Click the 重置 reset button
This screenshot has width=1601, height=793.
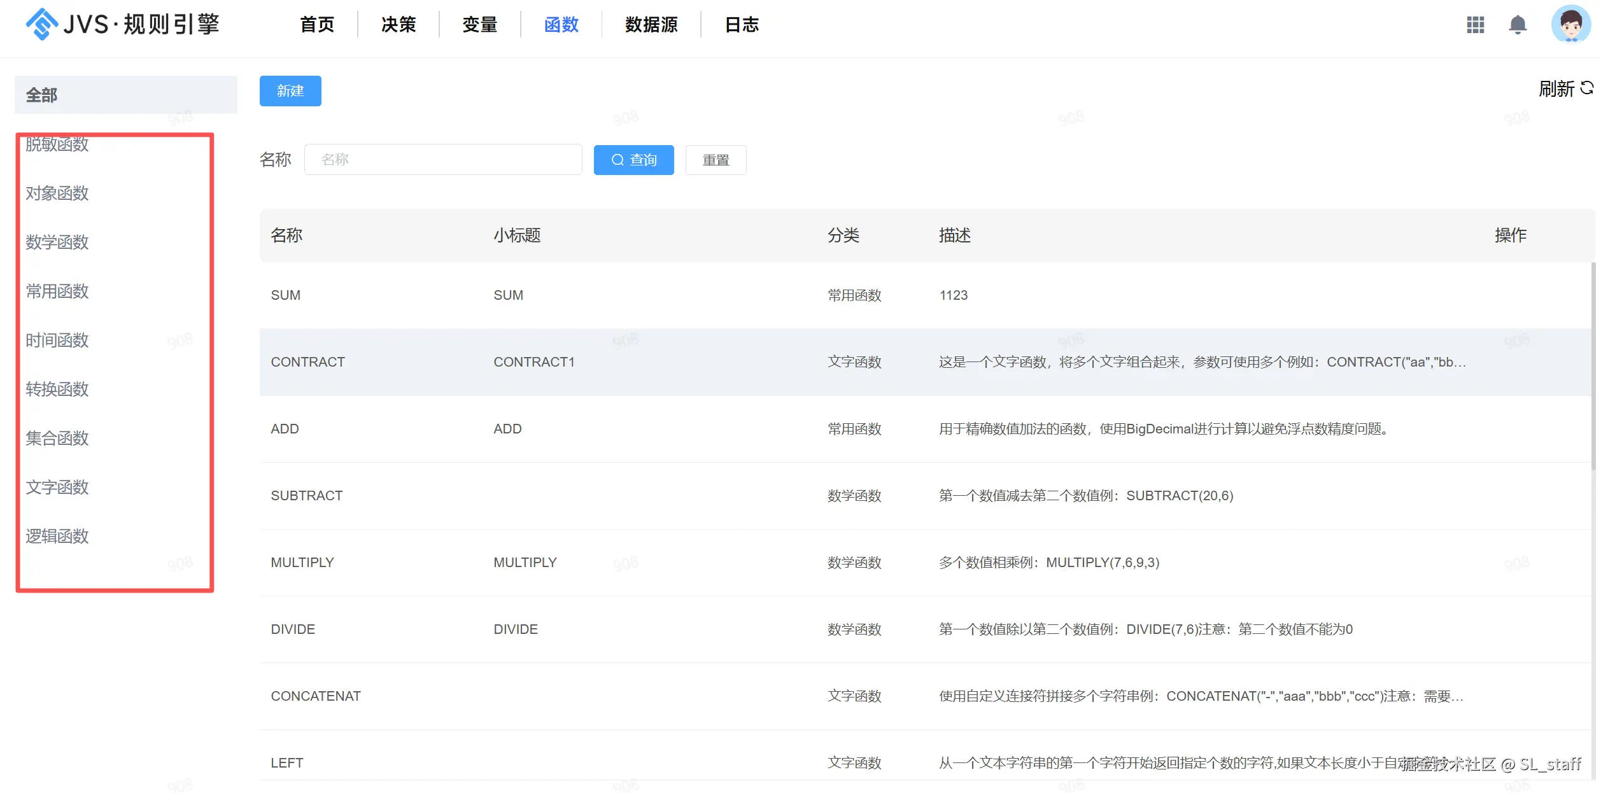716,160
